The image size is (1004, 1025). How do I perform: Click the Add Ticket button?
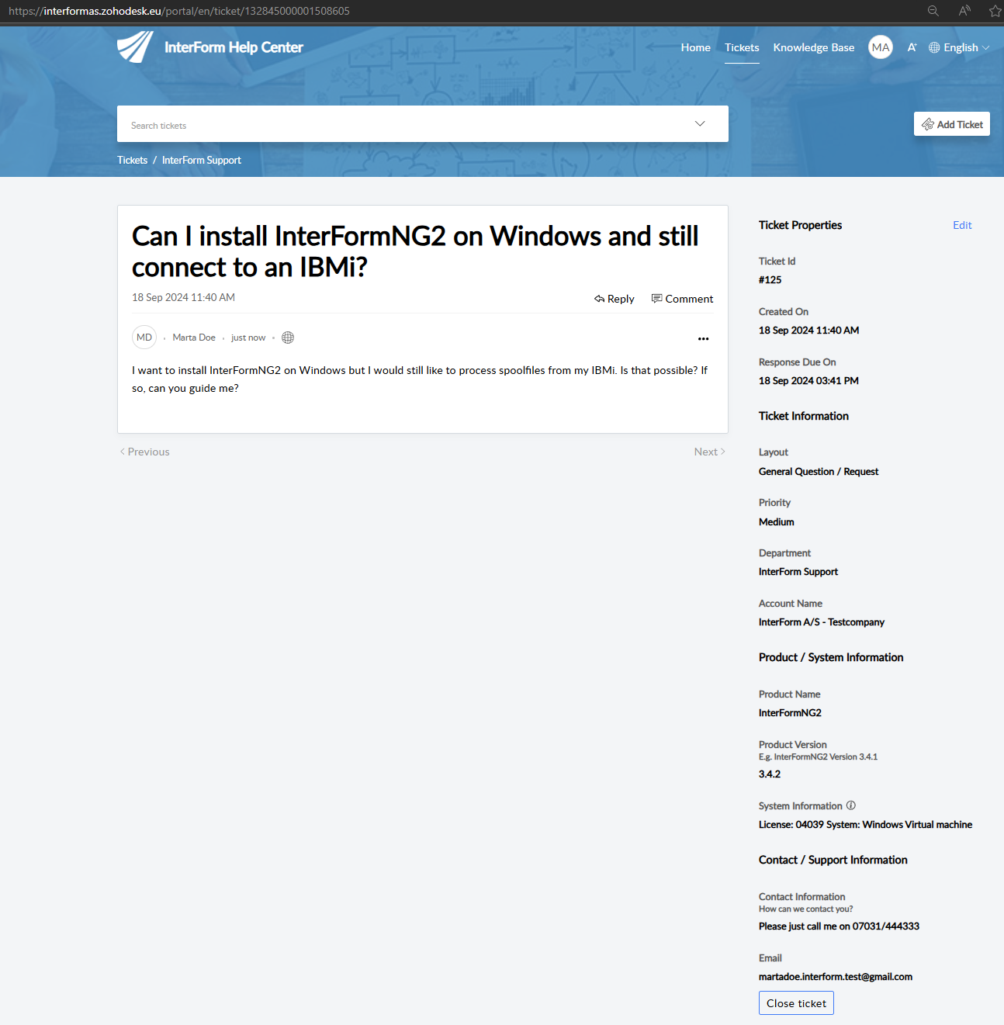[x=952, y=124]
